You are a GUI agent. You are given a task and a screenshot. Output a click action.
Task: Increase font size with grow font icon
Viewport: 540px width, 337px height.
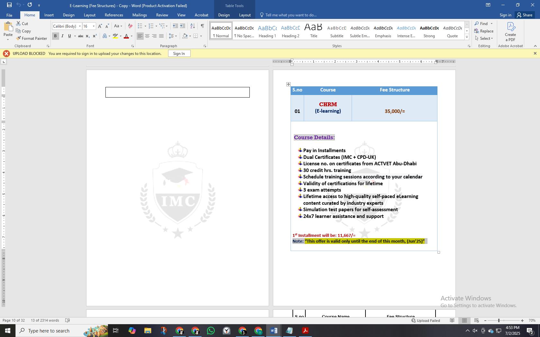click(100, 26)
